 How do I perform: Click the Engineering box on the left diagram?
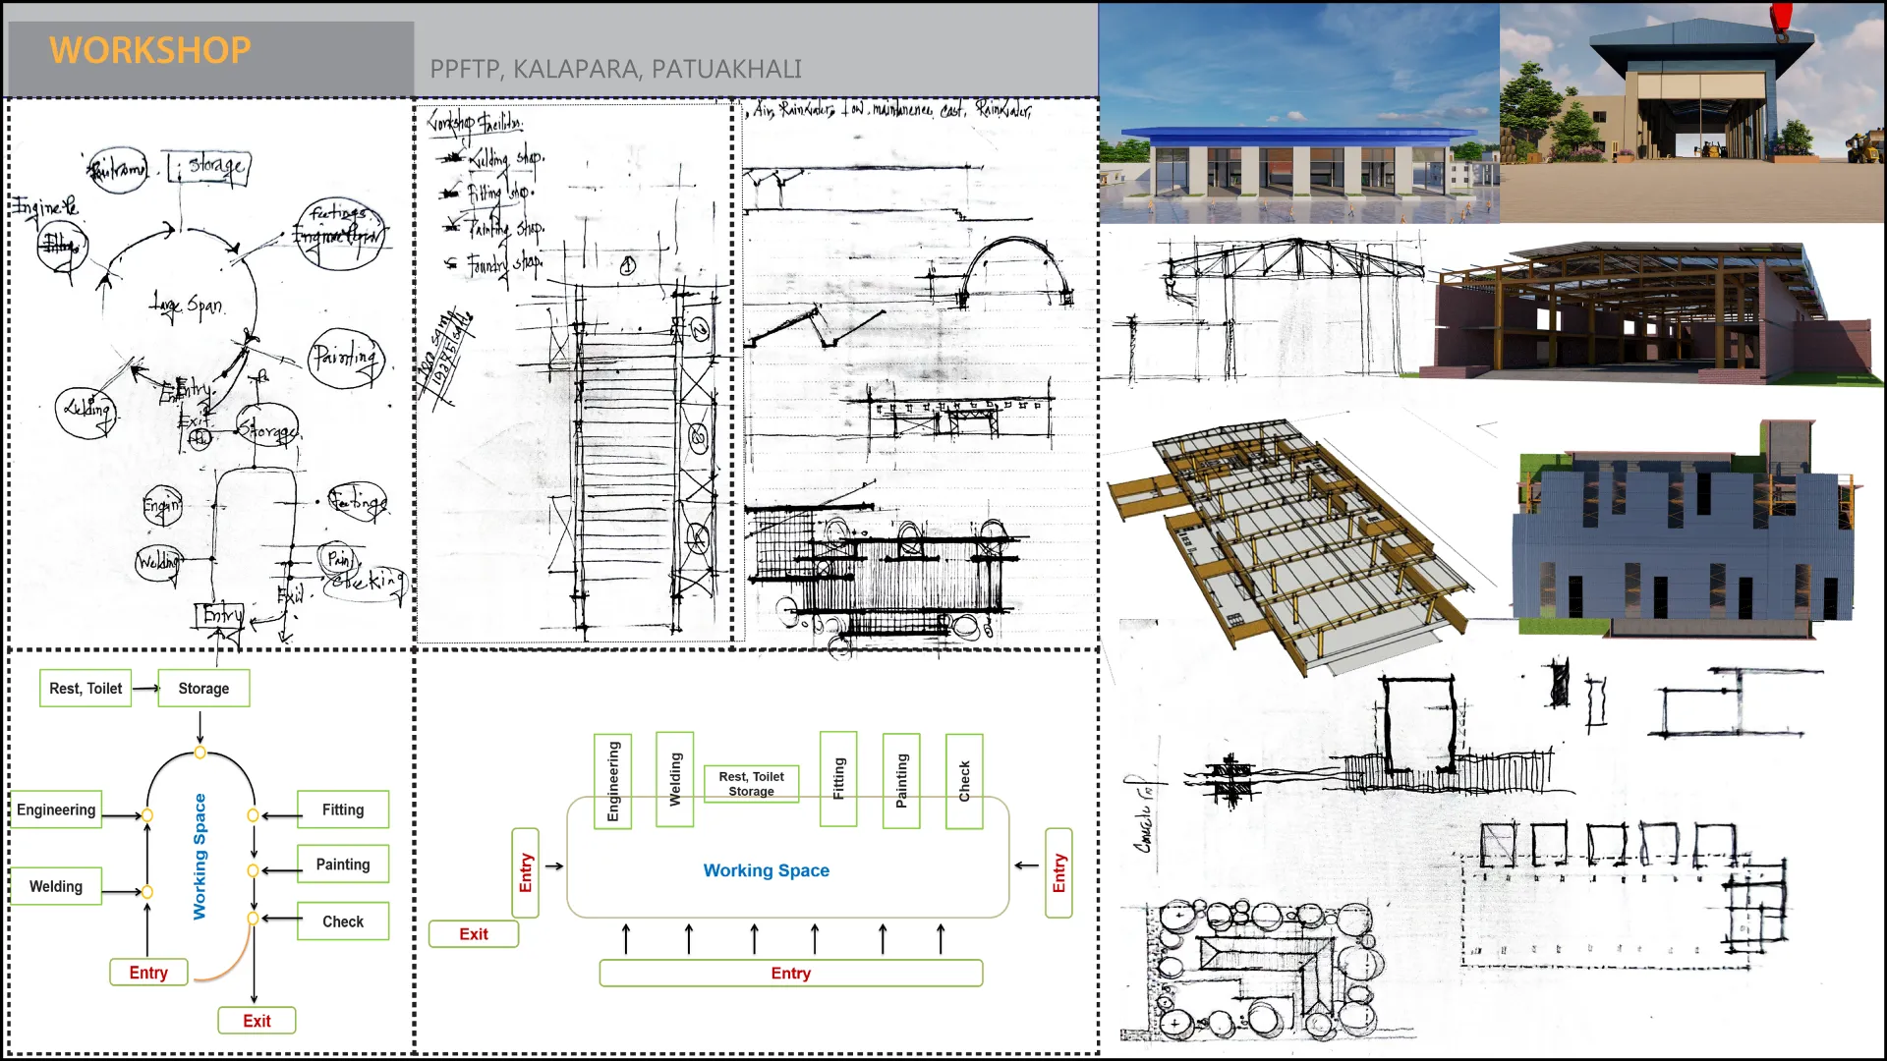[x=56, y=810]
